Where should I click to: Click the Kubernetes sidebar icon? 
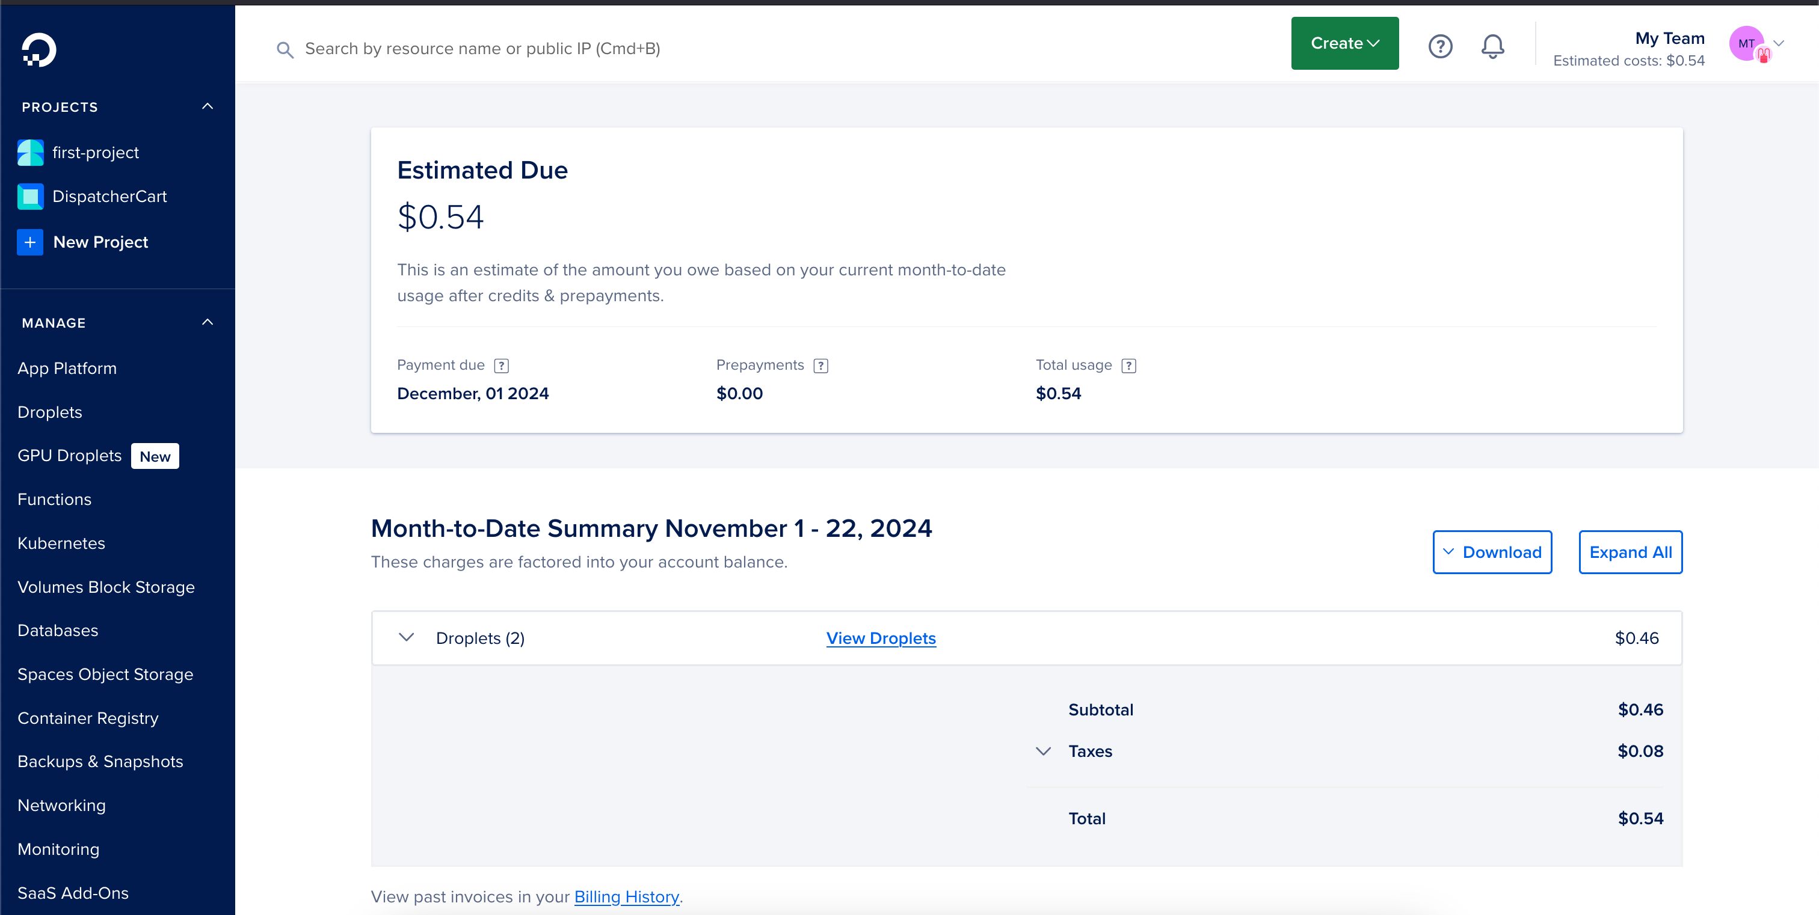tap(62, 543)
